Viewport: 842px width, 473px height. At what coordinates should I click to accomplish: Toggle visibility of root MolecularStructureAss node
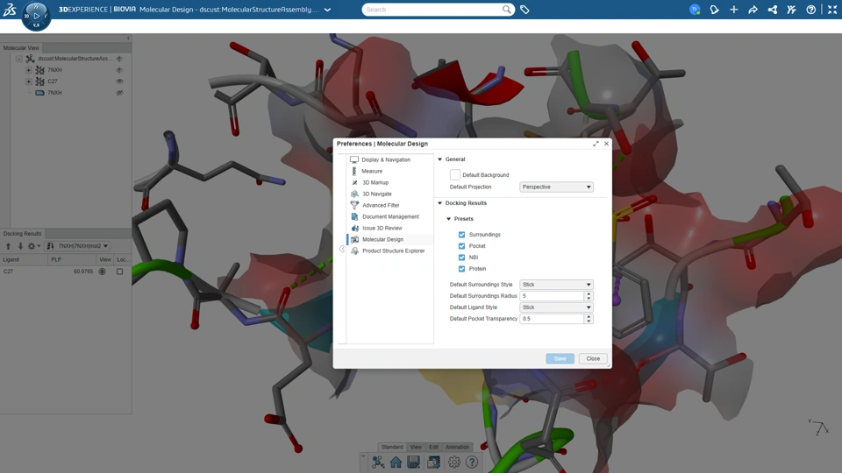(x=120, y=59)
